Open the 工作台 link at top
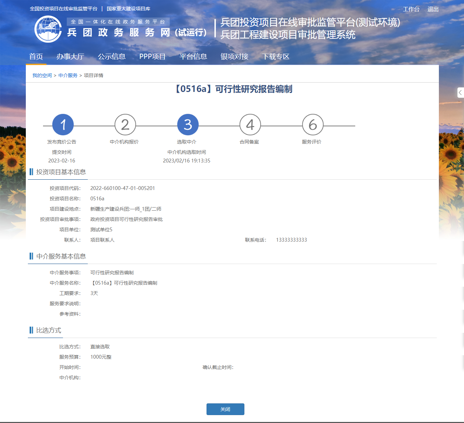This screenshot has width=464, height=423. click(x=411, y=9)
